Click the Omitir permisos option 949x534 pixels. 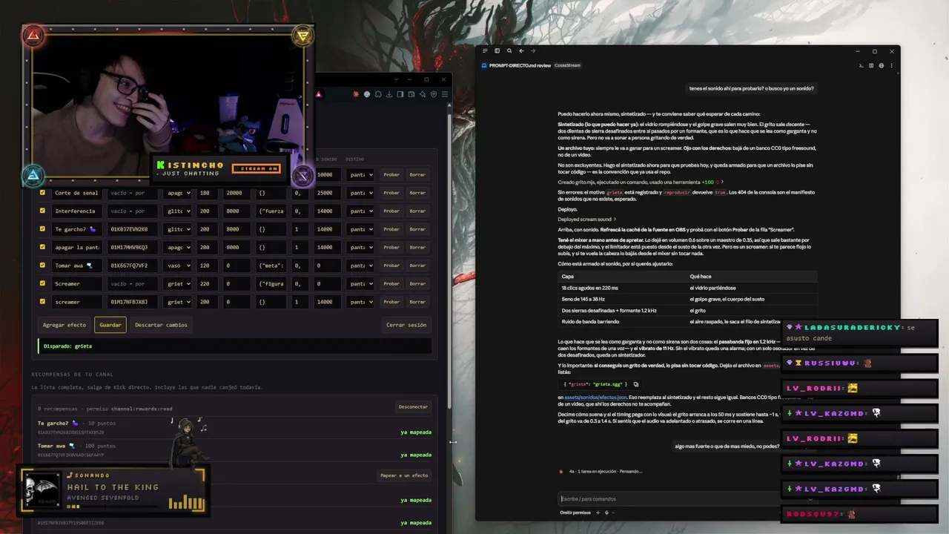(x=575, y=512)
